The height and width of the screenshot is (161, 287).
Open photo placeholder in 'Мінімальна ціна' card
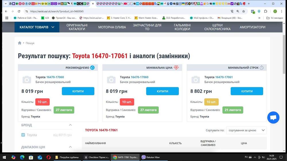tap(111, 80)
